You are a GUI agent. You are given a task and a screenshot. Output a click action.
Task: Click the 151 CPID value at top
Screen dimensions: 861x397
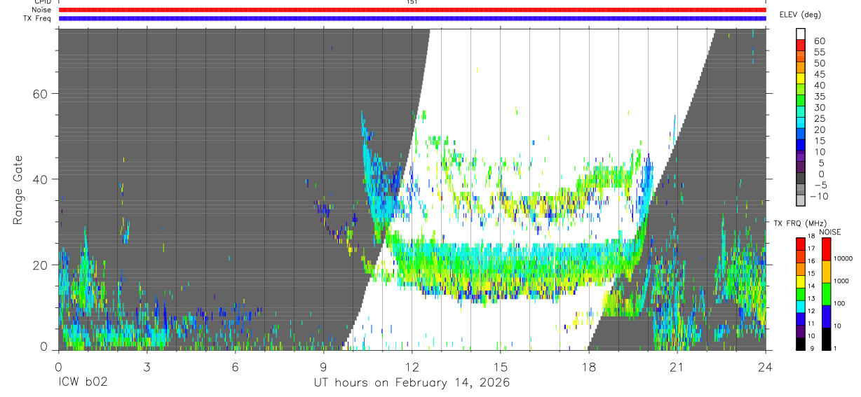point(412,2)
